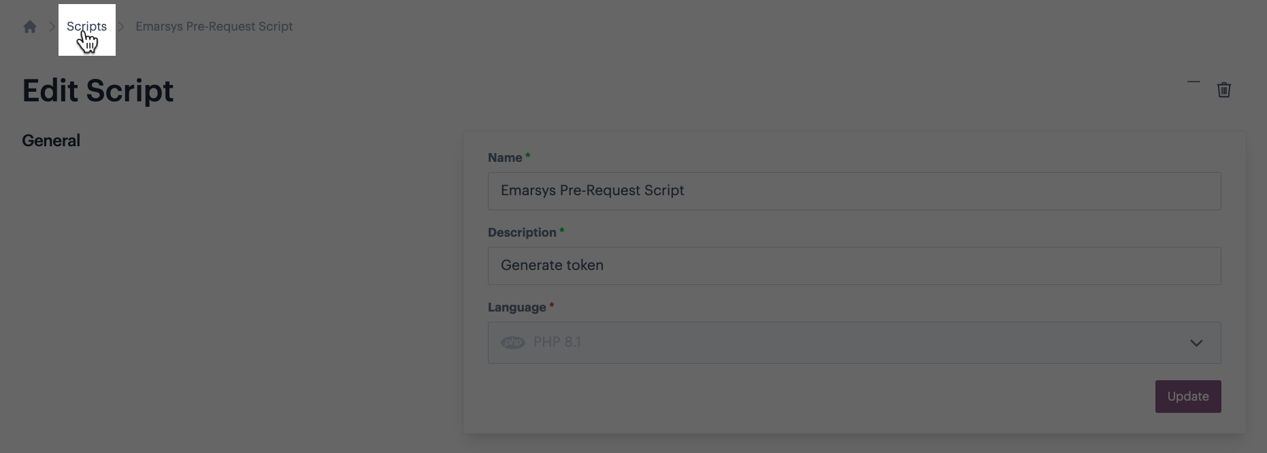1267x453 pixels.
Task: Click the PHP 8.1 selected value text
Action: [557, 342]
